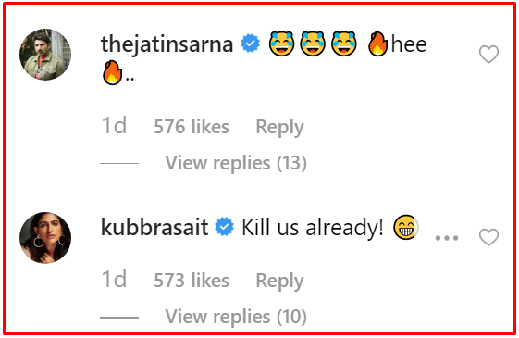Image resolution: width=519 pixels, height=338 pixels.
Task: Expand View replies (10)
Action: [x=236, y=316]
